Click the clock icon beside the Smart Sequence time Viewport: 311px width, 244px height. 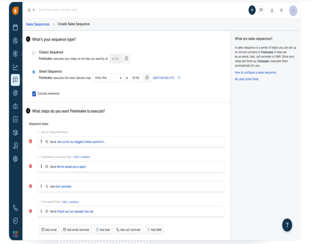[147, 78]
